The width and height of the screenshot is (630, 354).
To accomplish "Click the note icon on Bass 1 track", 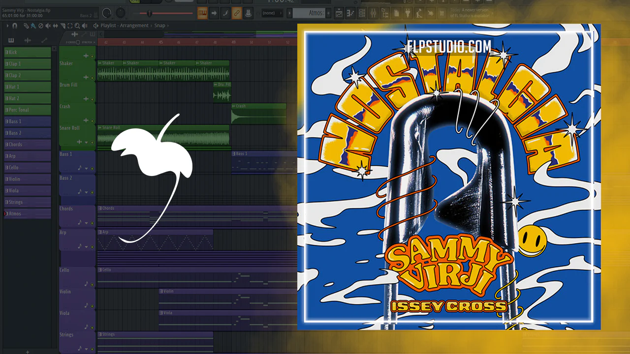I will click(x=79, y=168).
